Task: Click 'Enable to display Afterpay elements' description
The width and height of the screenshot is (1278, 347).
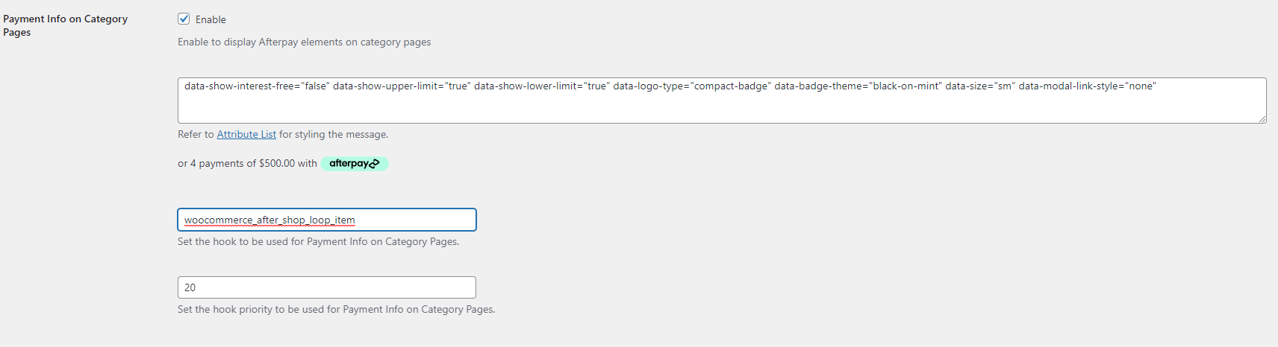Action: pos(304,42)
